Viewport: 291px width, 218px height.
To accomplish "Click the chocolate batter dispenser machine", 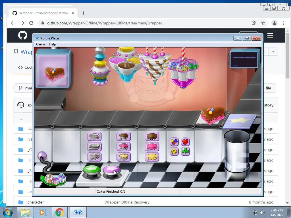I will click(127, 65).
